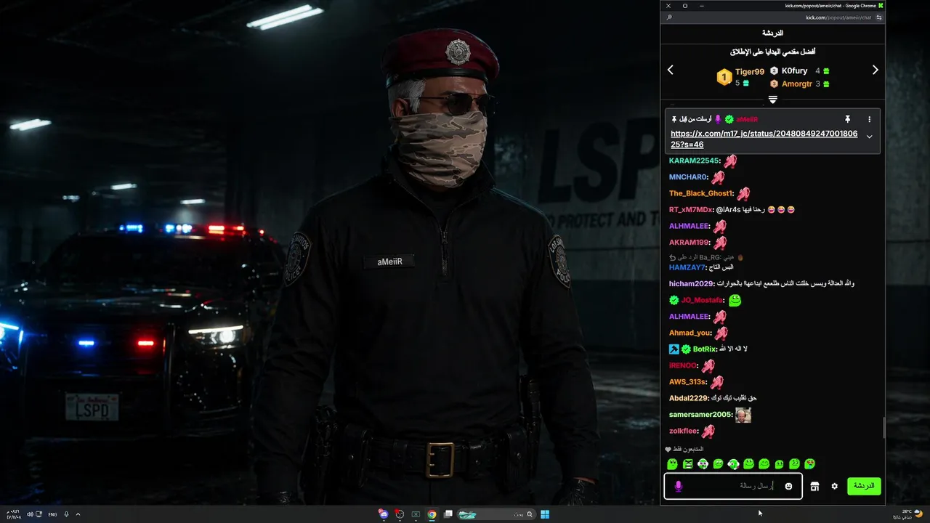Open K0fury's profile from leaderboard
This screenshot has height=523, width=930.
795,71
